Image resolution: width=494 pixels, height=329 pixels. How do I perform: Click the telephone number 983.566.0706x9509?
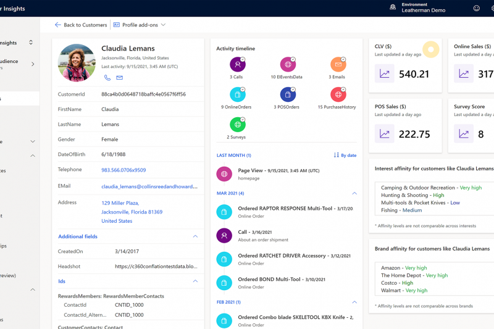(124, 170)
